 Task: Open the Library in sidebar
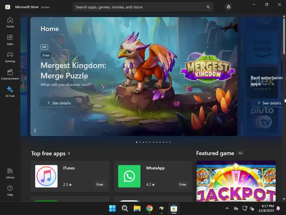pyautogui.click(x=10, y=174)
